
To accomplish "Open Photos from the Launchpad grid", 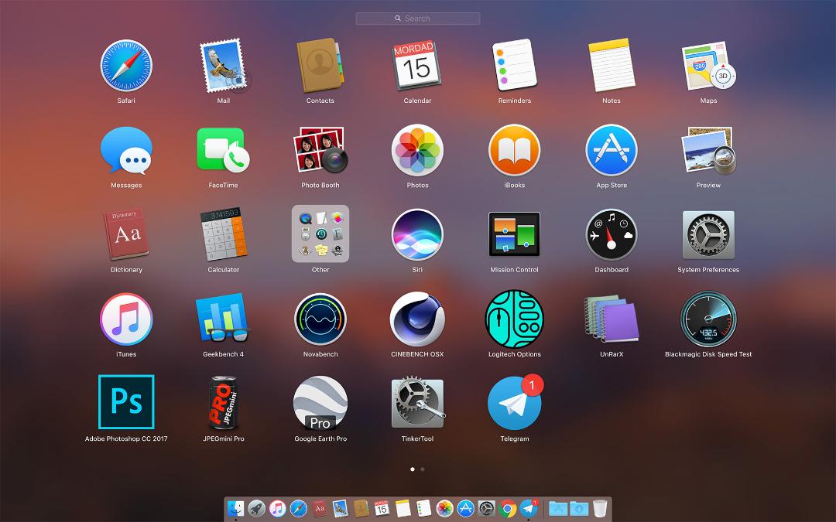I will 417,150.
